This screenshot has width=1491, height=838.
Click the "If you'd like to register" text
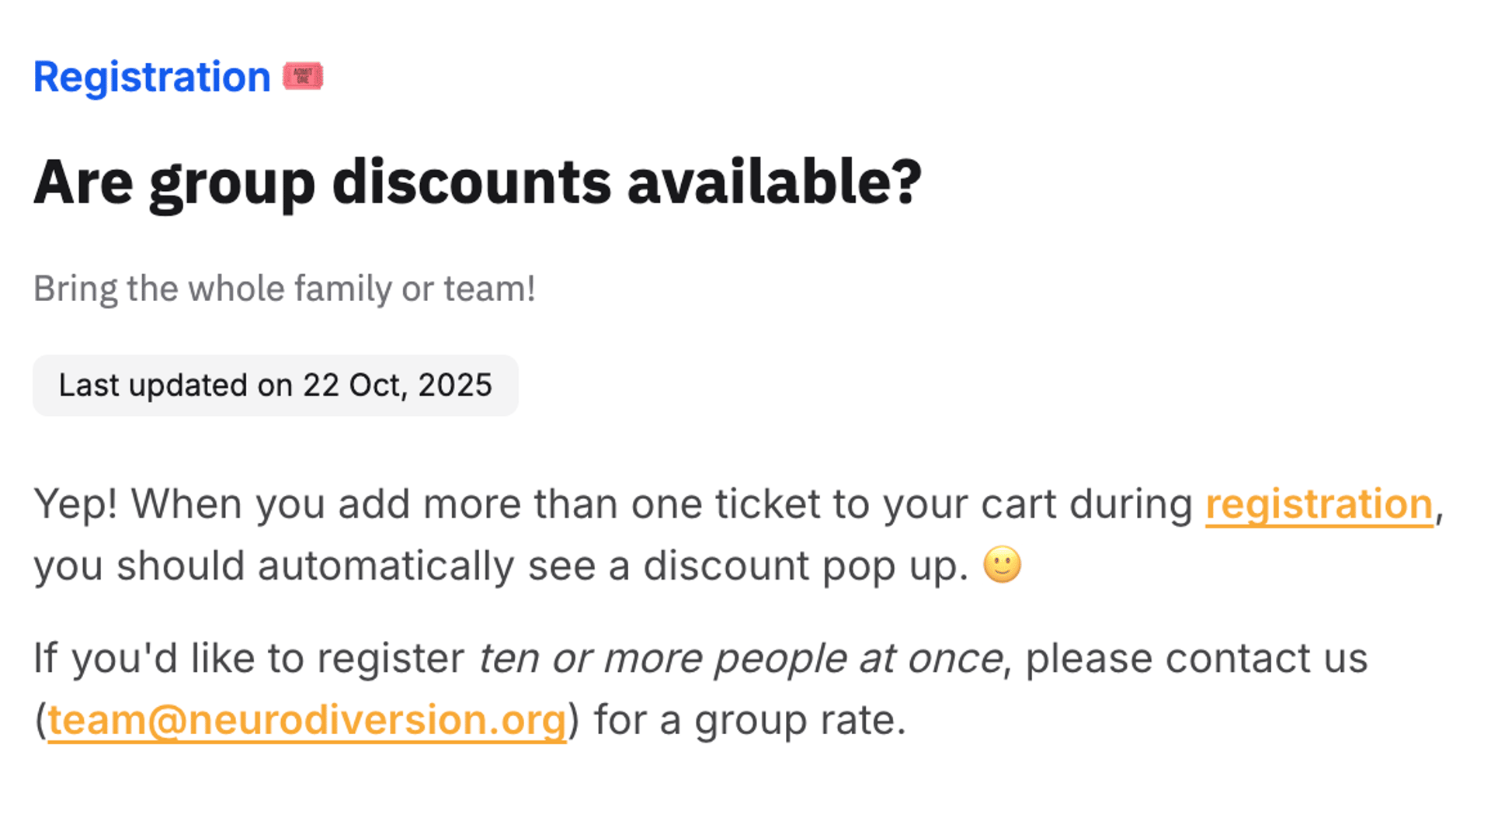tap(248, 659)
